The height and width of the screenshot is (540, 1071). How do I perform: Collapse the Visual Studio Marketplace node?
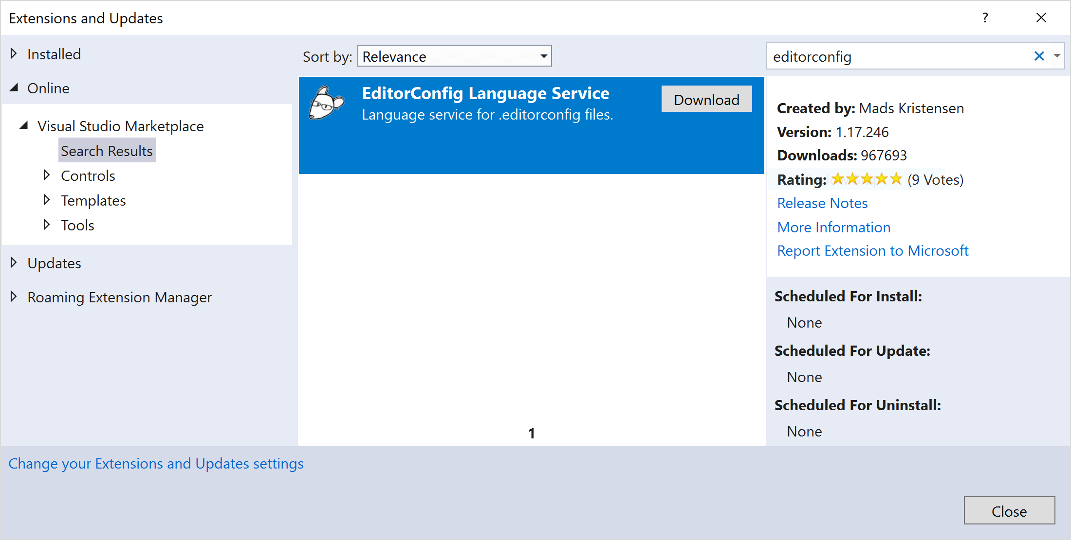click(24, 125)
